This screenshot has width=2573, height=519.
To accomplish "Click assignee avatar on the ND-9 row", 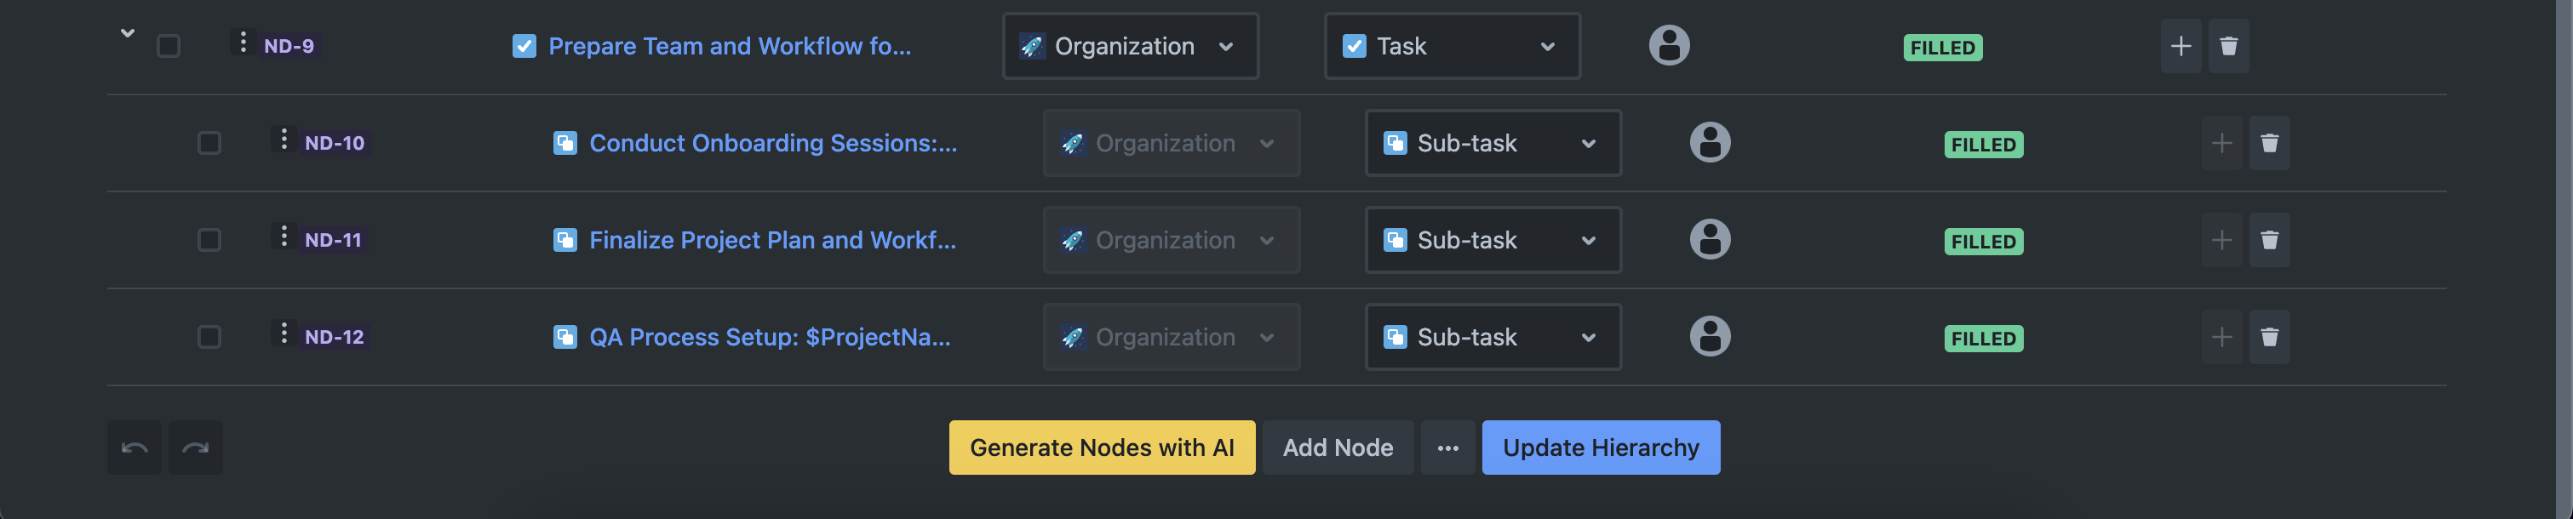I will click(1668, 46).
